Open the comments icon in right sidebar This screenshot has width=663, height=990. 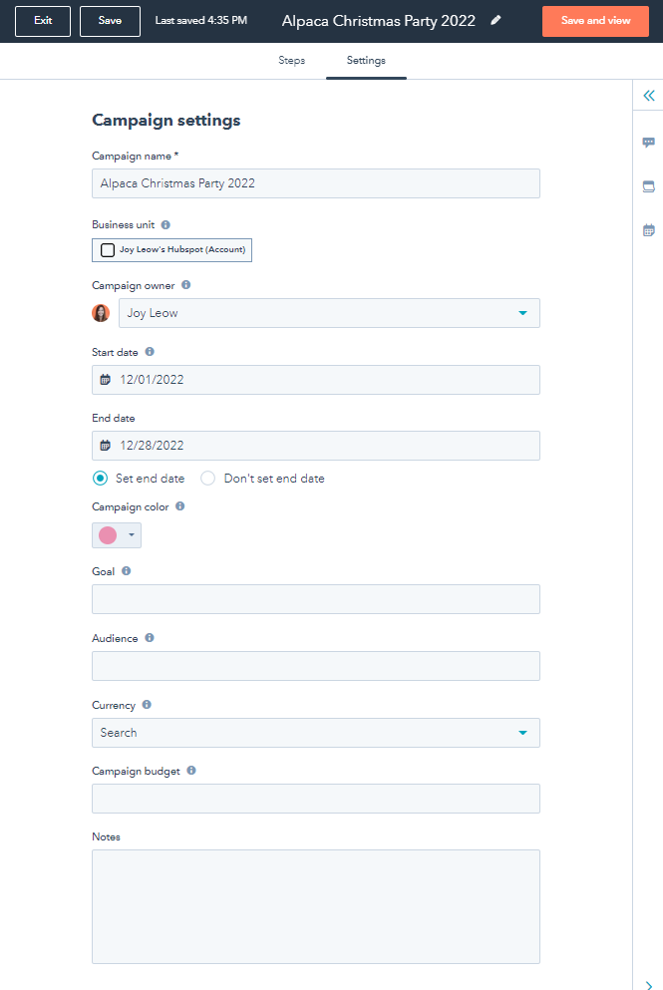pos(648,142)
